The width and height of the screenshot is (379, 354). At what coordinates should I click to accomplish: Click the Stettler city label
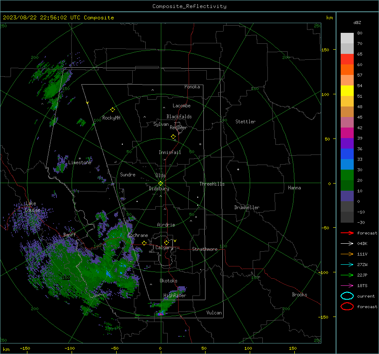[246, 122]
